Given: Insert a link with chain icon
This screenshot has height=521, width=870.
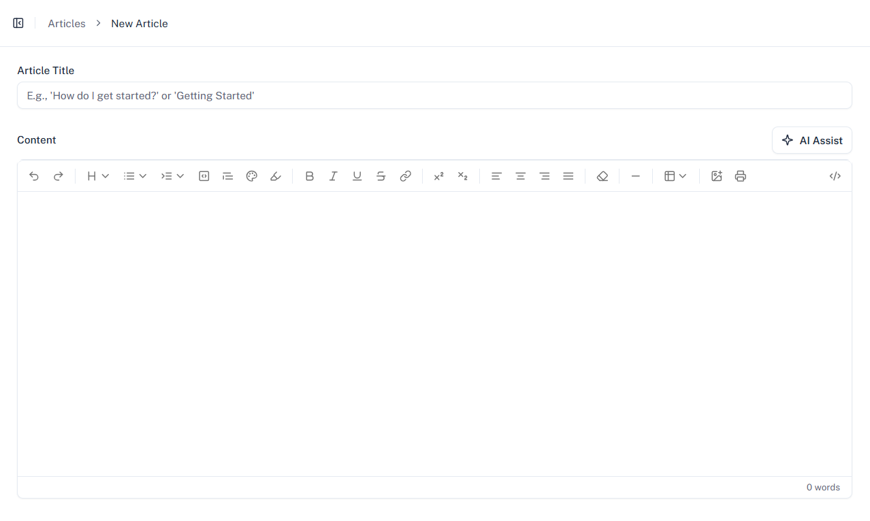Looking at the screenshot, I should coord(405,176).
